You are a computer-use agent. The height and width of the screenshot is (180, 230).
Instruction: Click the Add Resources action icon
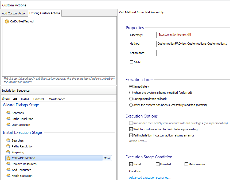coord(8,170)
